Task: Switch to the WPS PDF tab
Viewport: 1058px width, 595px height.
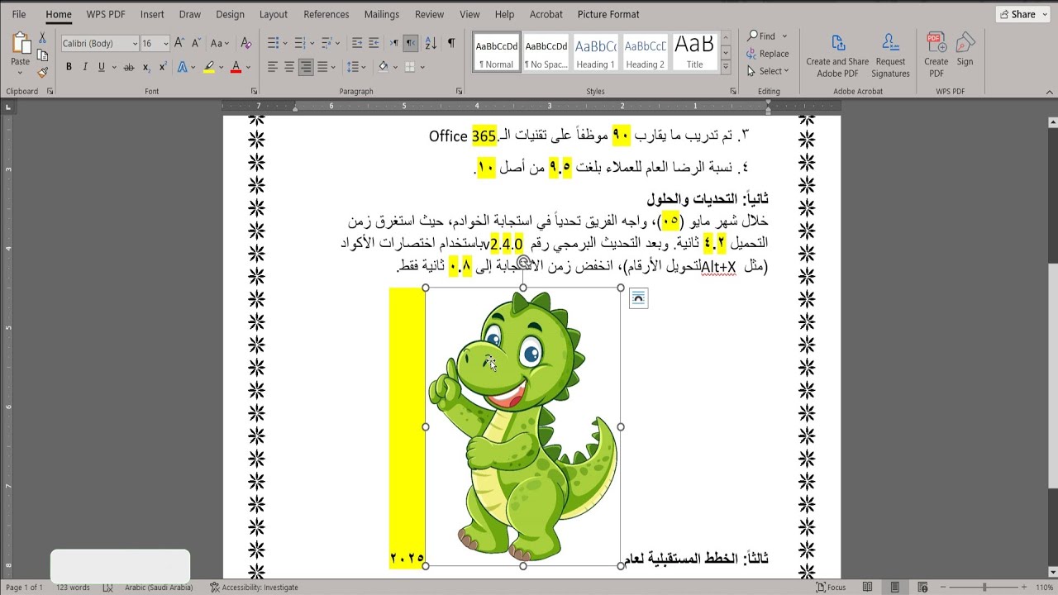Action: click(x=106, y=14)
